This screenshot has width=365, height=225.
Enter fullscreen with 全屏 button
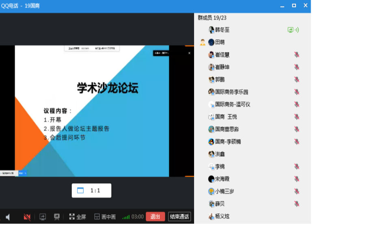pyautogui.click(x=78, y=217)
